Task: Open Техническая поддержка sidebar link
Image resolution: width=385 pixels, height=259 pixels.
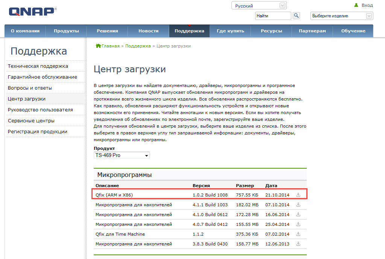Action: click(38, 66)
